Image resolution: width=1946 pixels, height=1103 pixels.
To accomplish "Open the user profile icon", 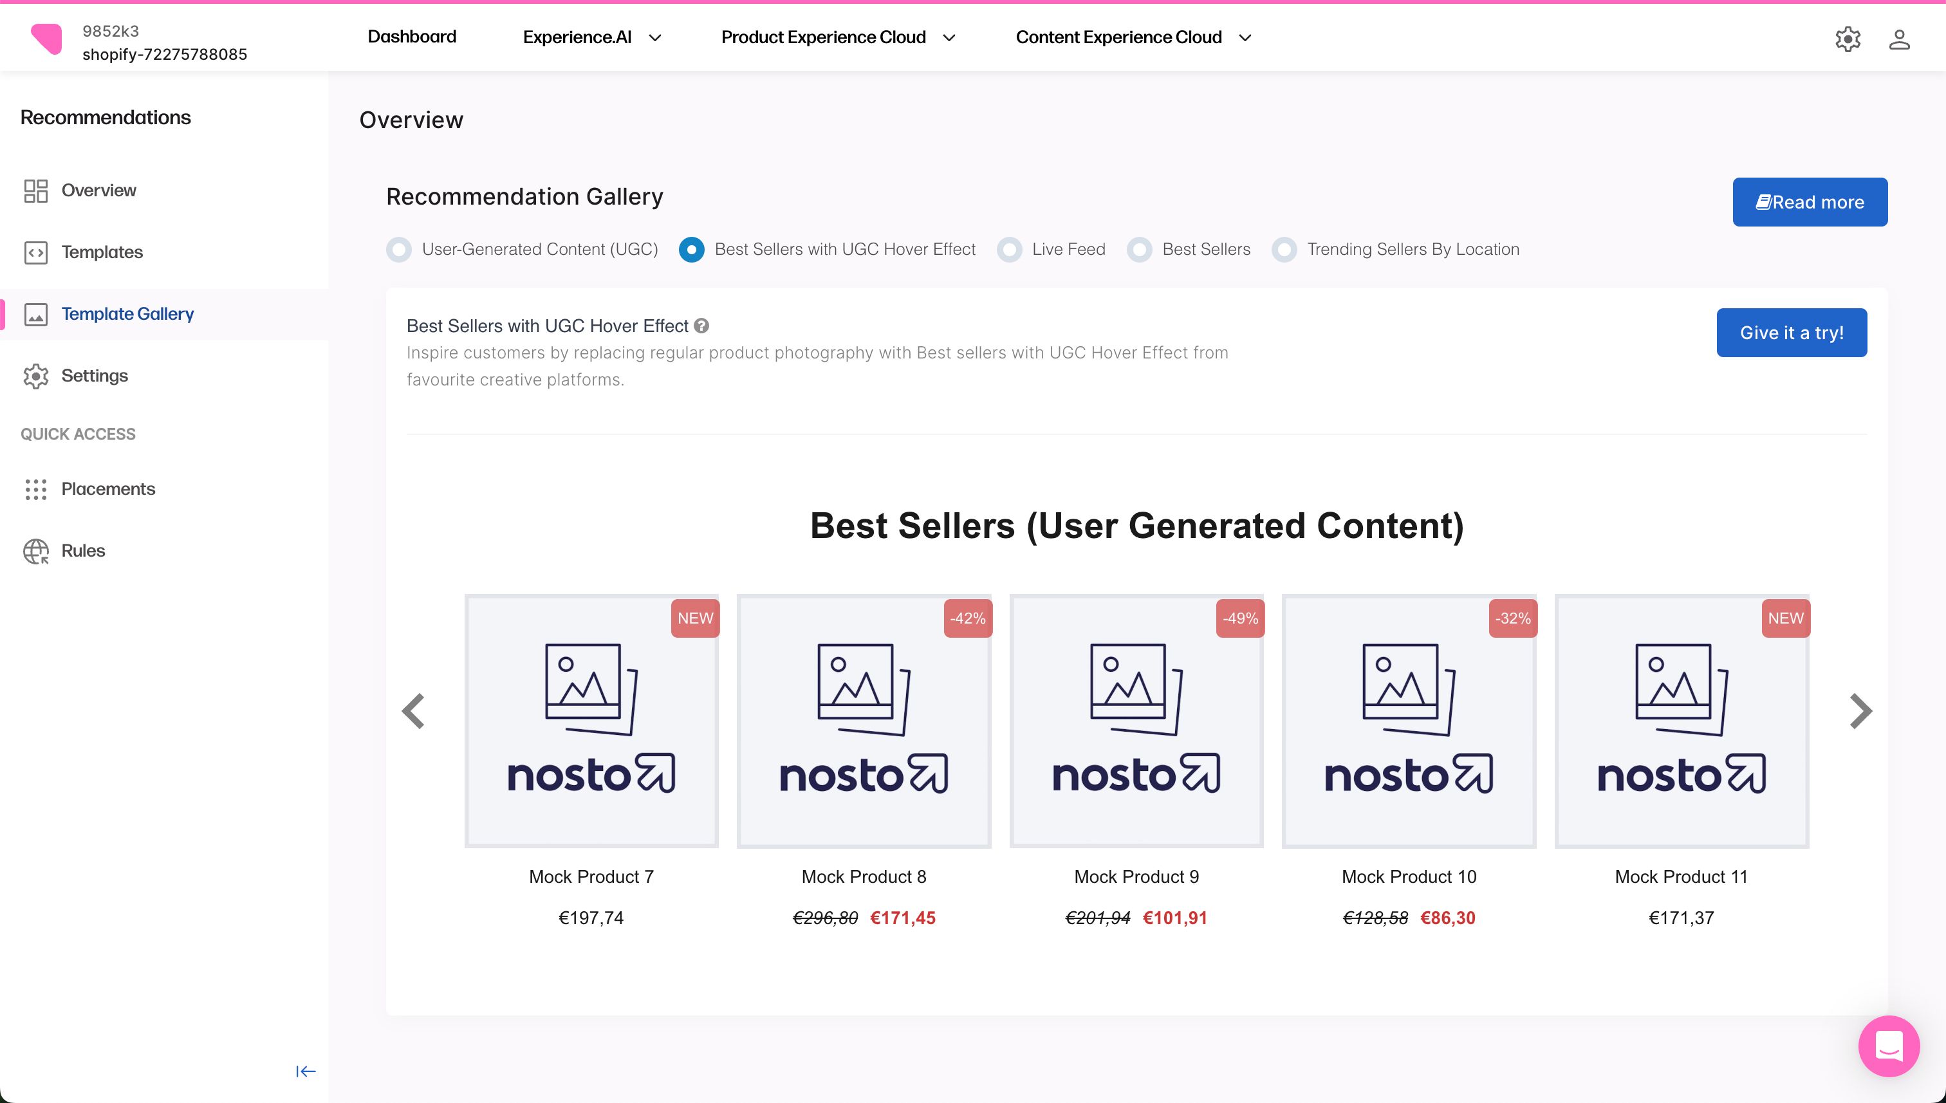I will coord(1898,39).
